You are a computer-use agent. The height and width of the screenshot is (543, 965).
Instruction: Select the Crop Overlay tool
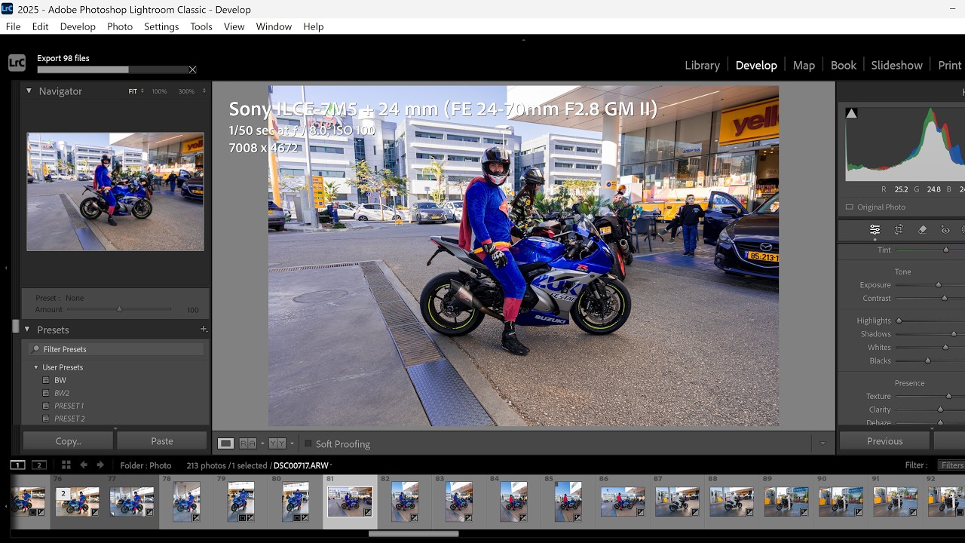tap(899, 230)
